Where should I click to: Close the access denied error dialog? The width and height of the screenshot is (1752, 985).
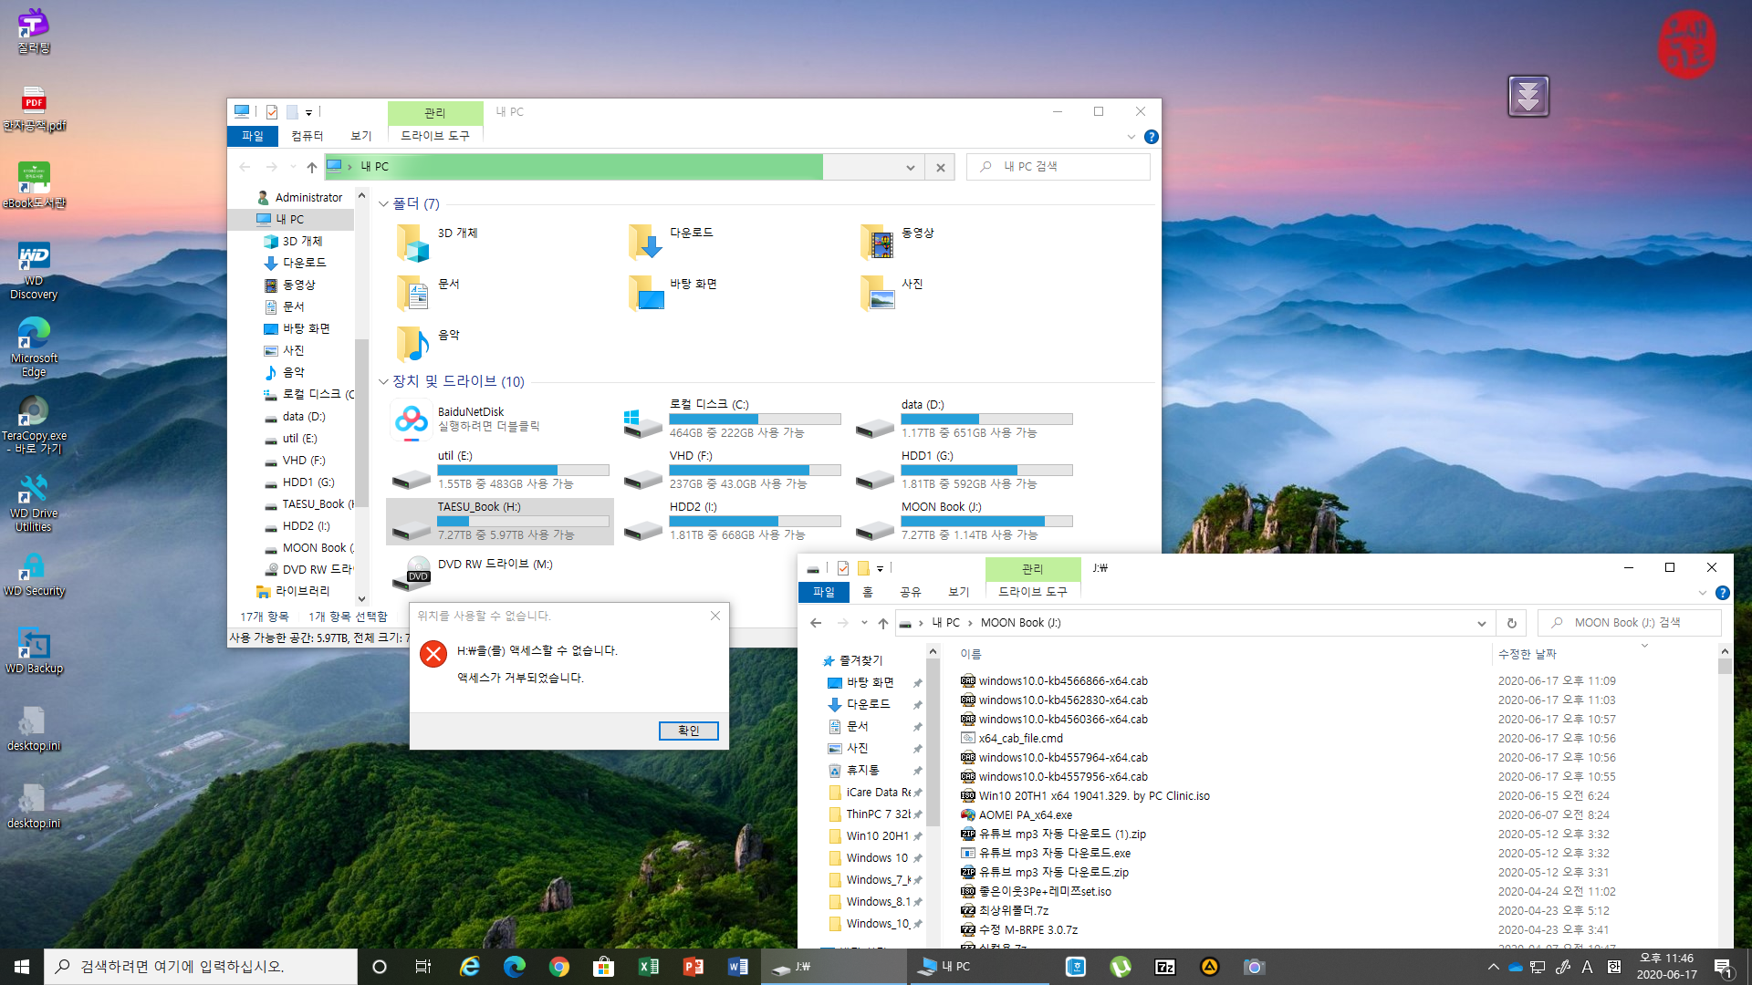tap(715, 616)
